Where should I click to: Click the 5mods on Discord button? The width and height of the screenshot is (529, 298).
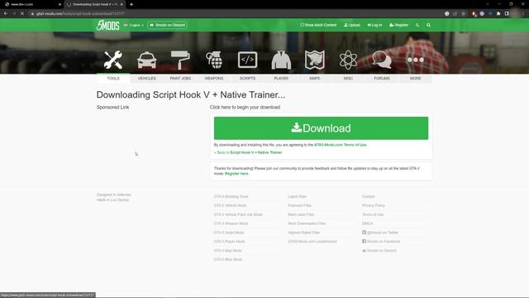click(x=167, y=25)
